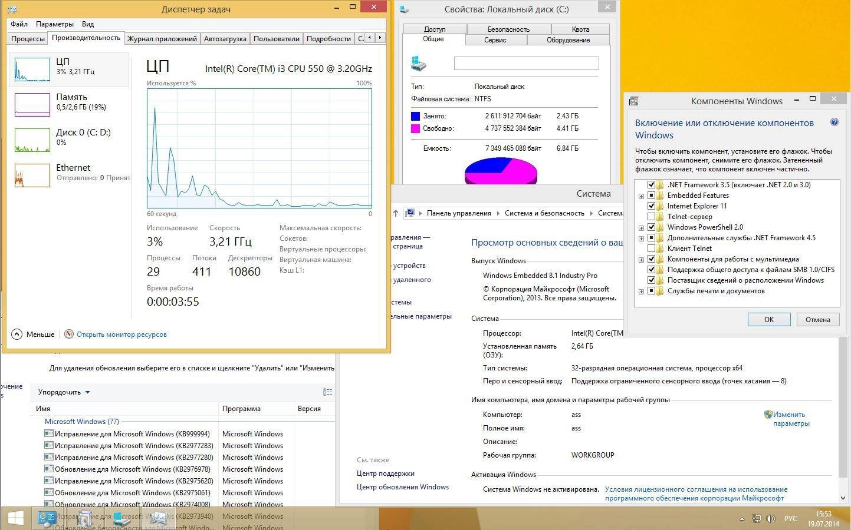Open the Центр поддержки link
The height and width of the screenshot is (530, 851).
386,473
